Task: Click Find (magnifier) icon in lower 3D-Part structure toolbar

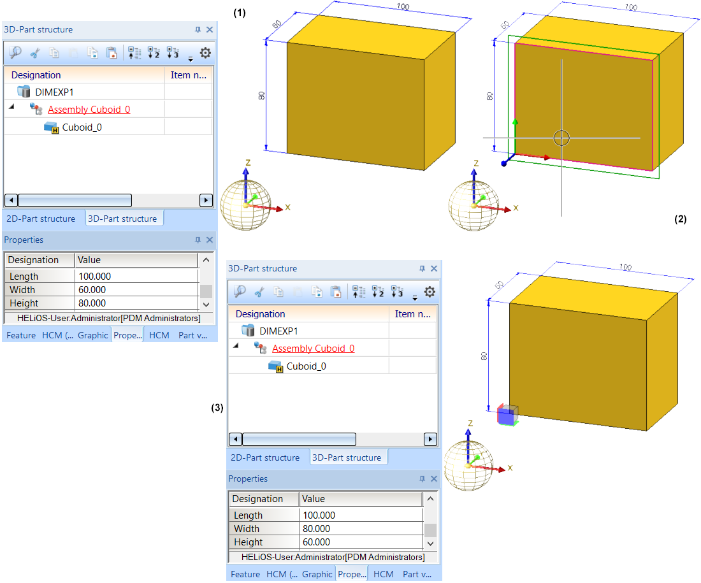Action: coord(240,292)
